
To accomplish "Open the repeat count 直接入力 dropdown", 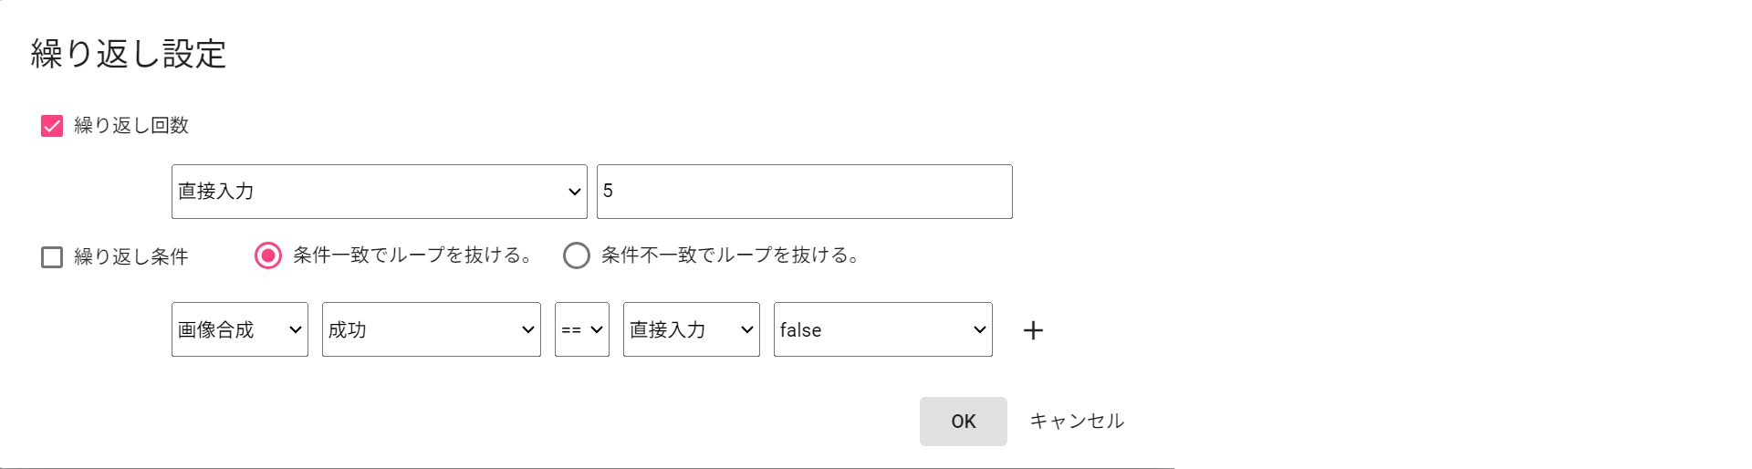I will (x=379, y=192).
